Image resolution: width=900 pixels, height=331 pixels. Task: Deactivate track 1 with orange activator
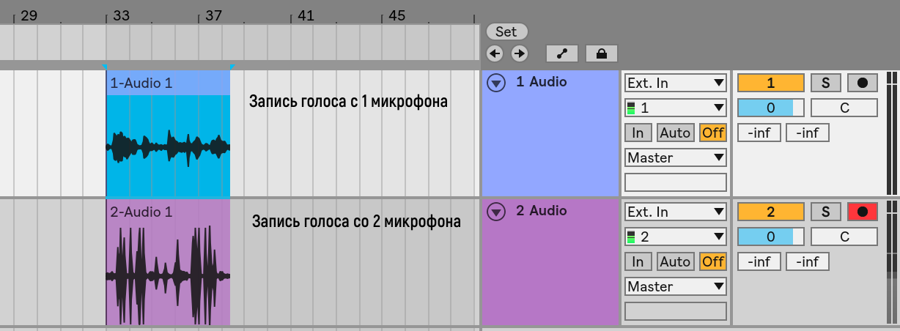pos(770,83)
